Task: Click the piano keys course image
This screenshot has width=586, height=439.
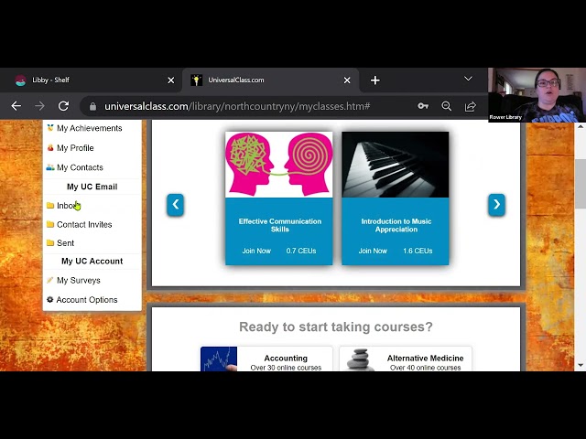Action: [396, 165]
